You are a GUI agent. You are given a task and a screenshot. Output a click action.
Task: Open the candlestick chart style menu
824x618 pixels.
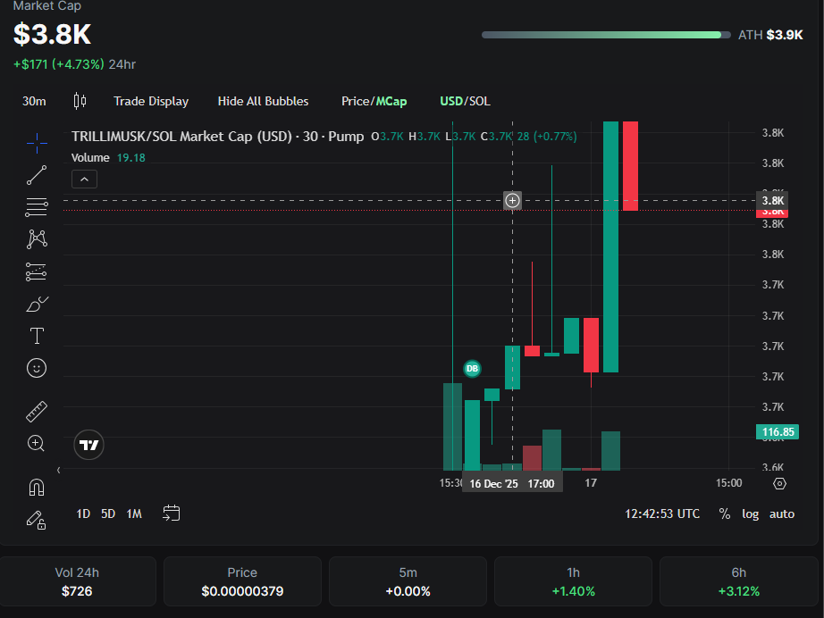tap(80, 101)
